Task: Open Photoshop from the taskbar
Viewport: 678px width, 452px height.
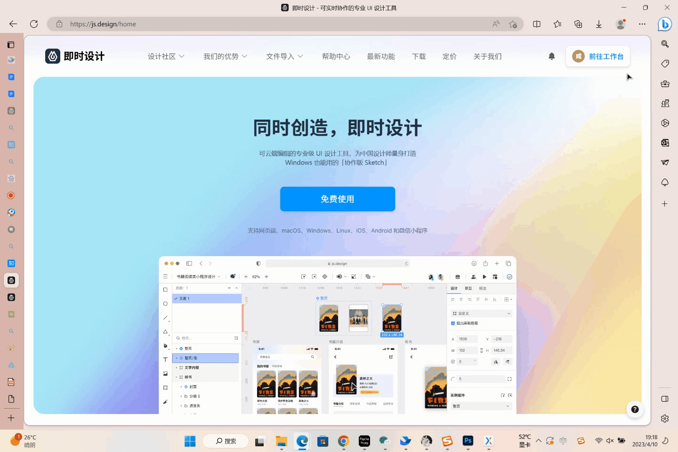Action: (x=468, y=441)
